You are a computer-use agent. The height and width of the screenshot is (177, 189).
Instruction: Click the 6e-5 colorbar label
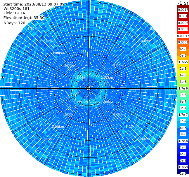pyautogui.click(x=183, y=49)
